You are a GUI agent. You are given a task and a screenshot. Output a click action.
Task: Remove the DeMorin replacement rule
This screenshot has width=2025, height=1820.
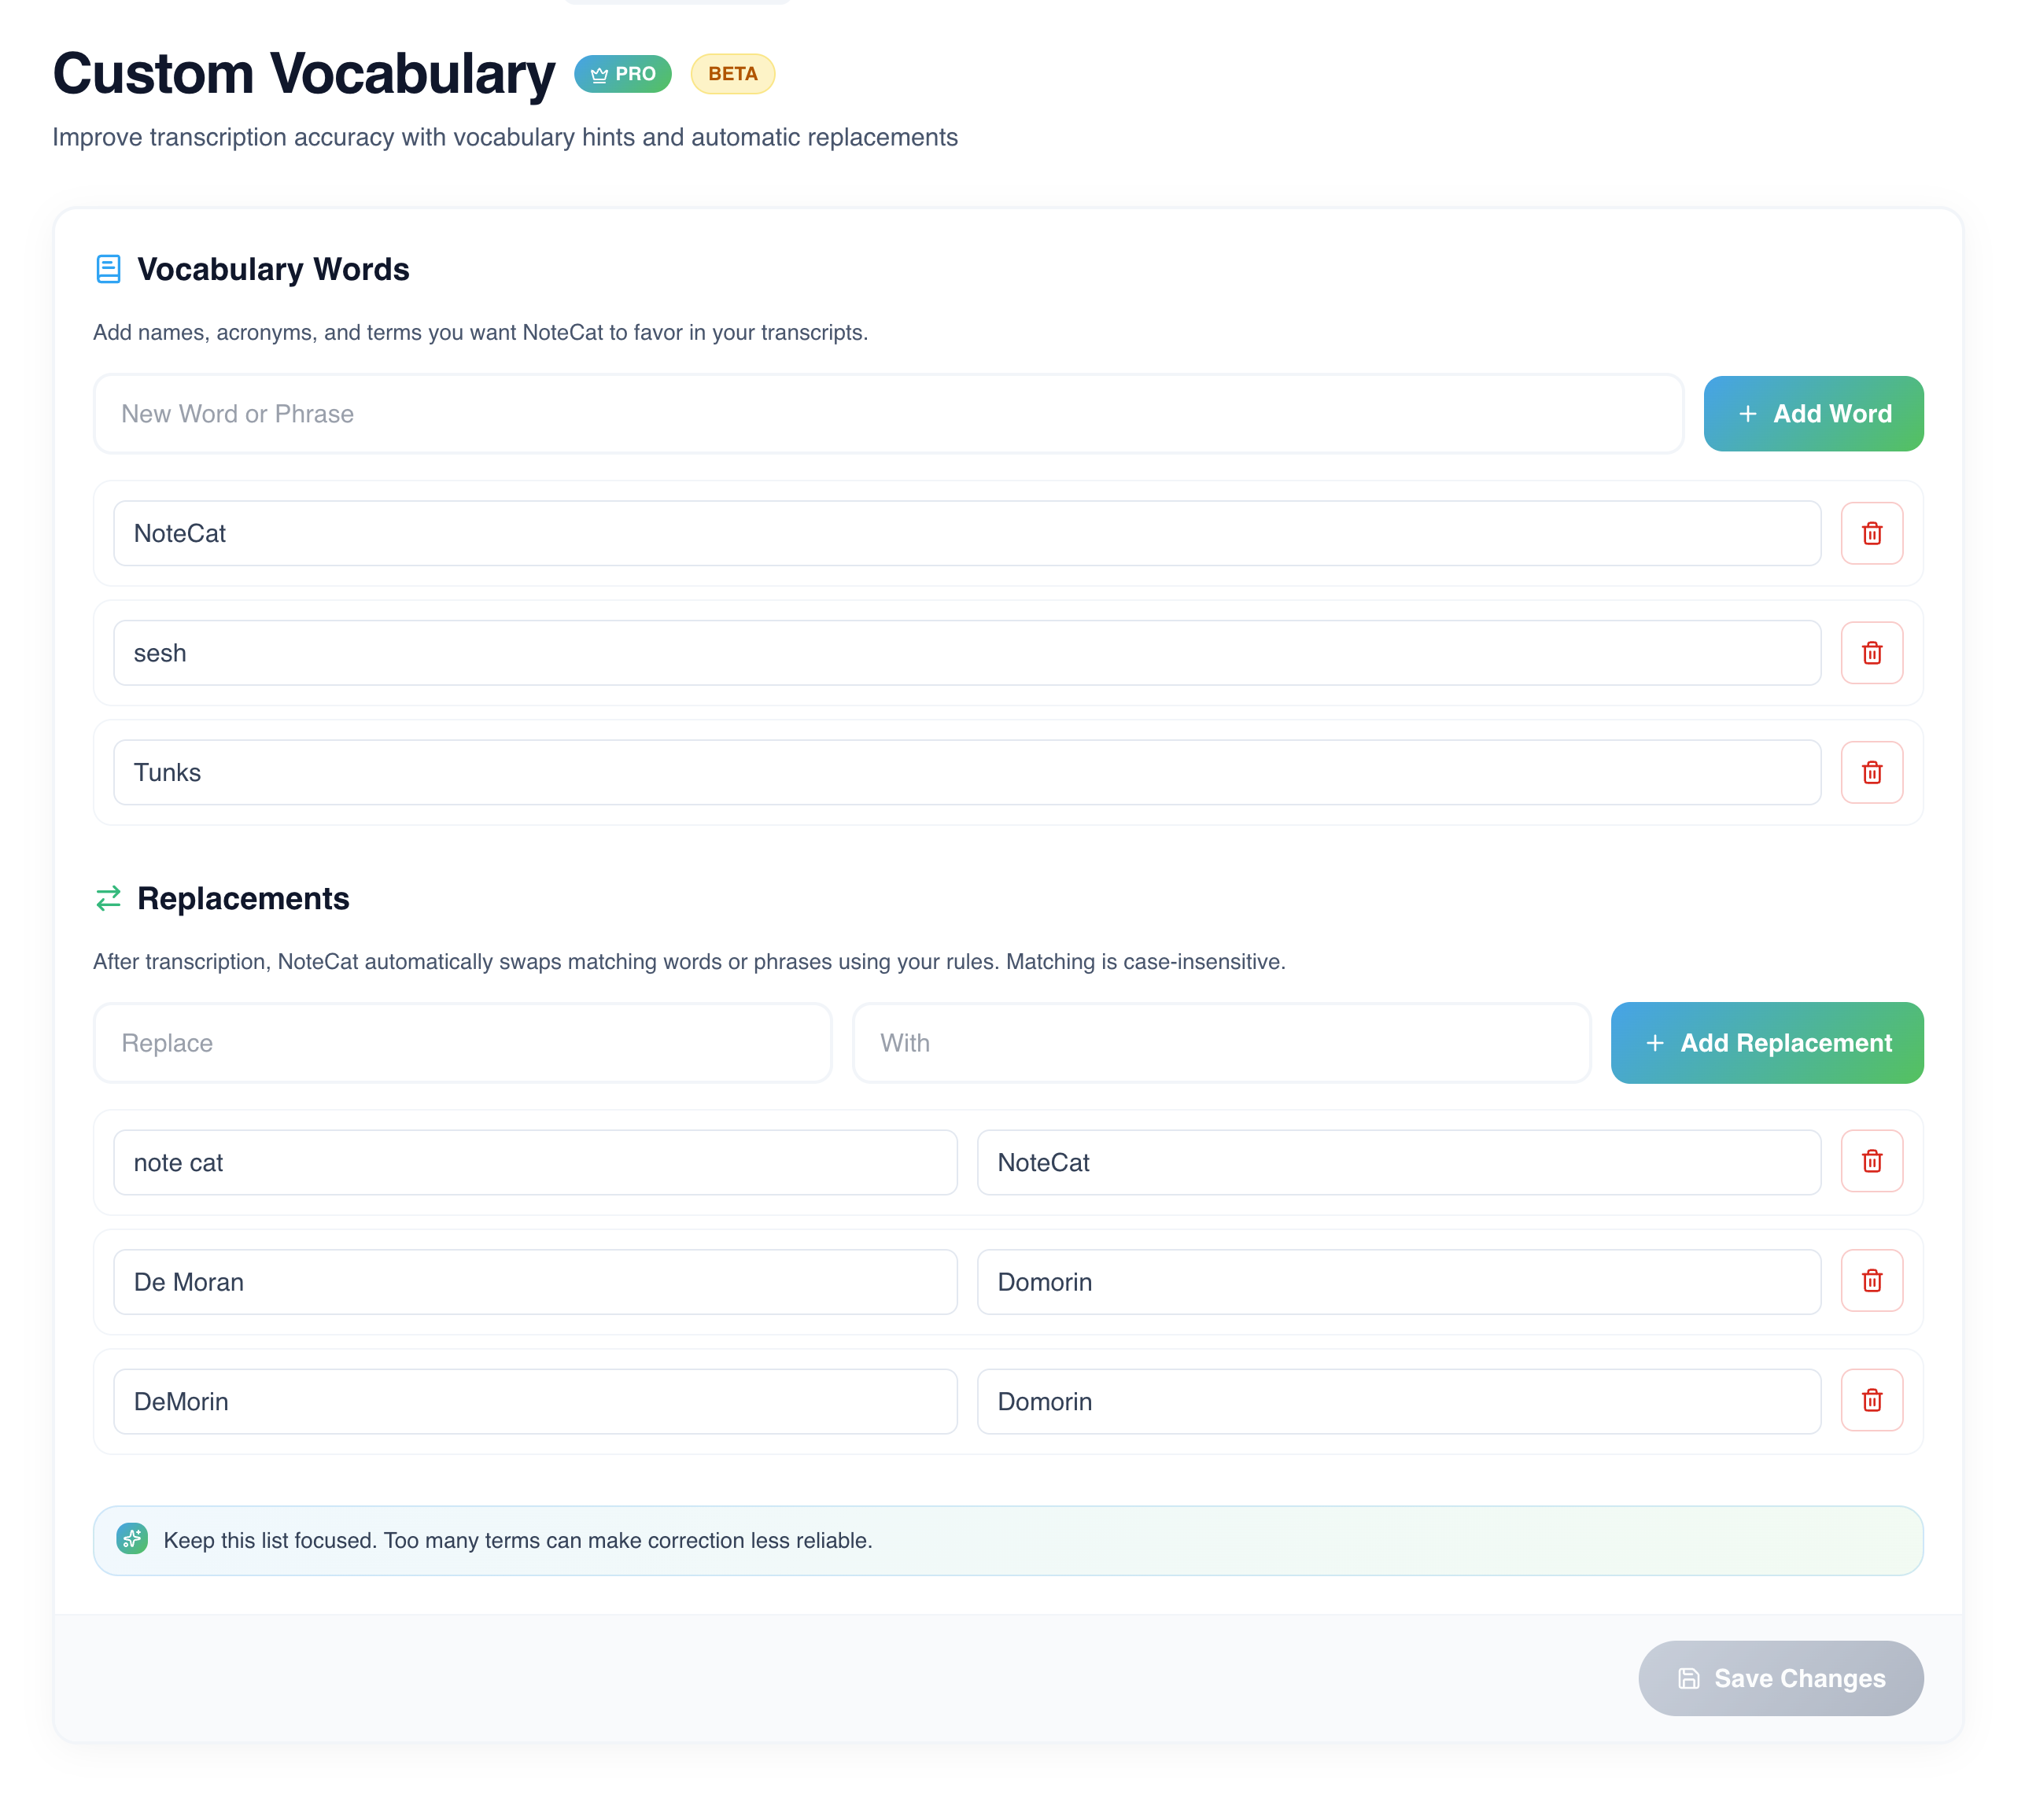[x=1872, y=1400]
